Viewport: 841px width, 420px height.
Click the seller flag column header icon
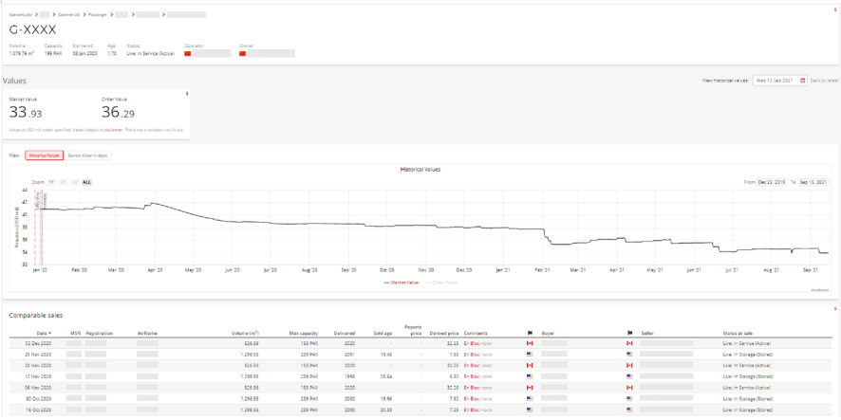pyautogui.click(x=629, y=333)
